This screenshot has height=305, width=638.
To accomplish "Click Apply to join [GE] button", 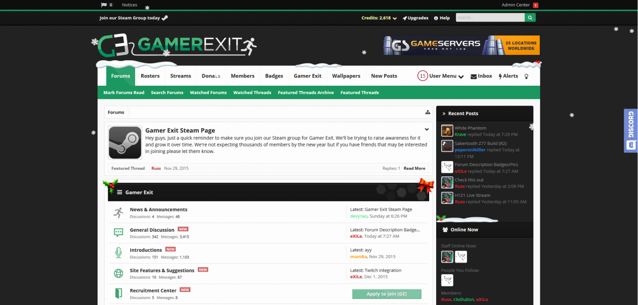I will [387, 294].
